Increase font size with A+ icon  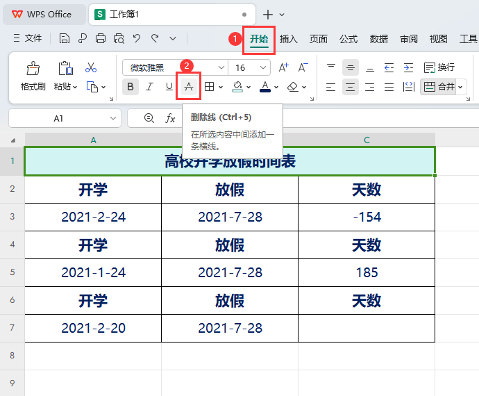click(x=283, y=67)
